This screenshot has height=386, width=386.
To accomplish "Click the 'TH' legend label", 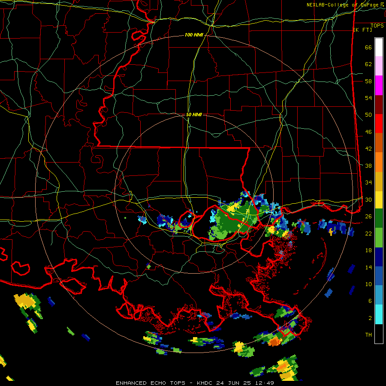I will (x=368, y=335).
